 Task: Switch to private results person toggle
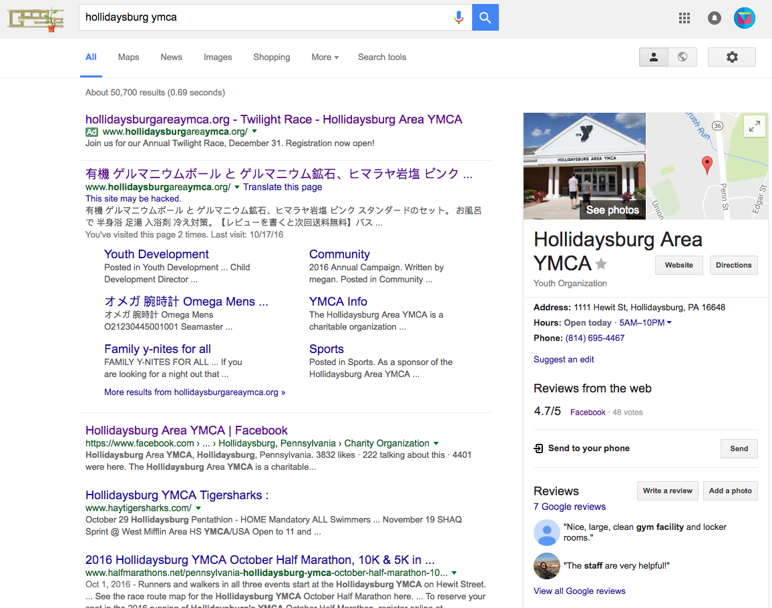654,57
